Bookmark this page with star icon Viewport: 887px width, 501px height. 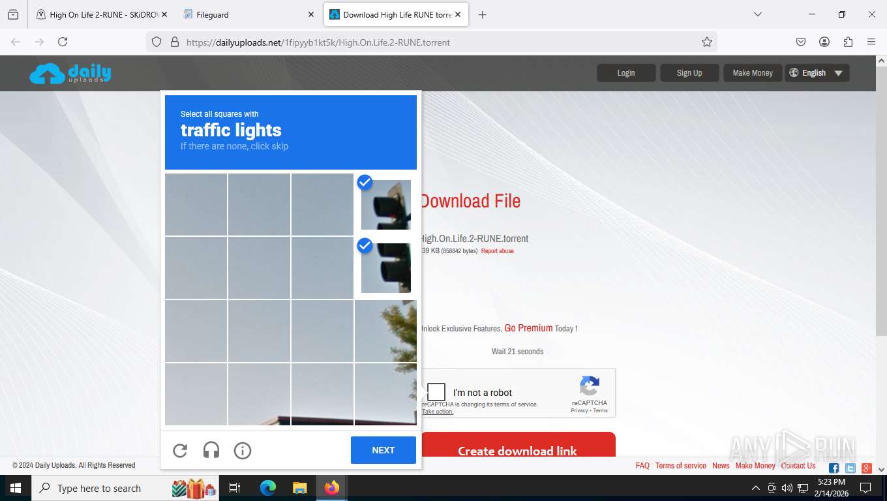[707, 42]
